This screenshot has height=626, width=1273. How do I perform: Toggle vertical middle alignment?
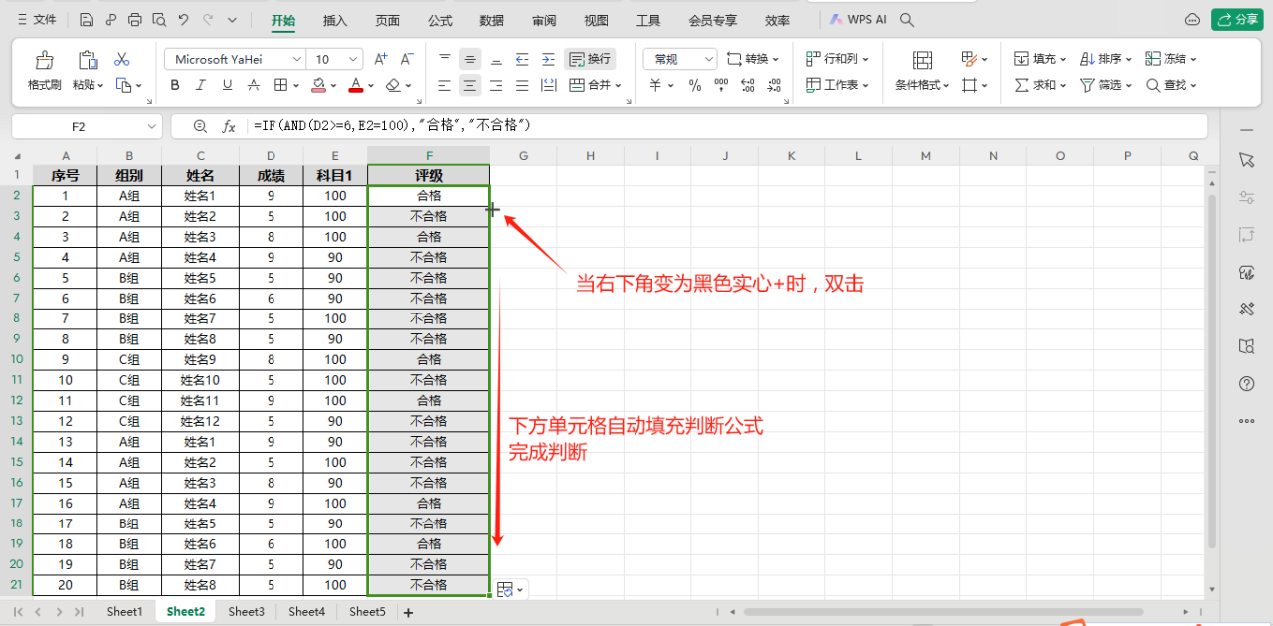pos(470,59)
